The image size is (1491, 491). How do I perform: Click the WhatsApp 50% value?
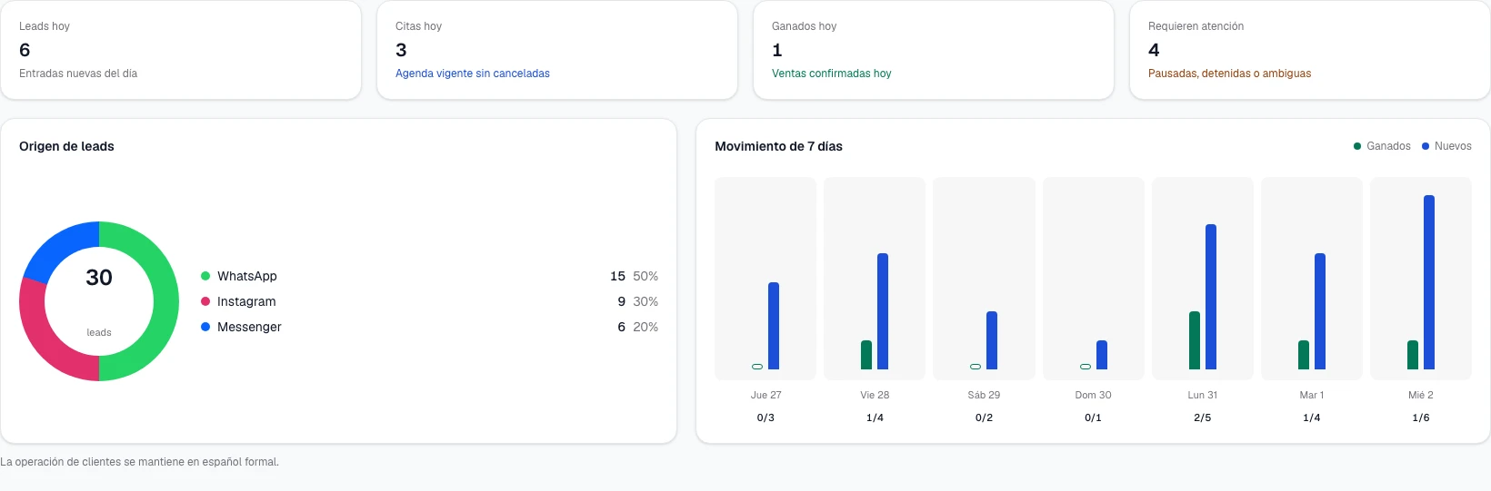click(x=645, y=276)
